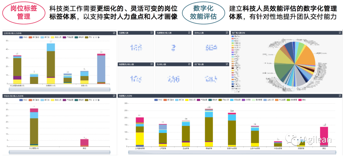Expand the 无中心人数 card fullscreen
This screenshot has height=156, width=343.
tap(227, 33)
